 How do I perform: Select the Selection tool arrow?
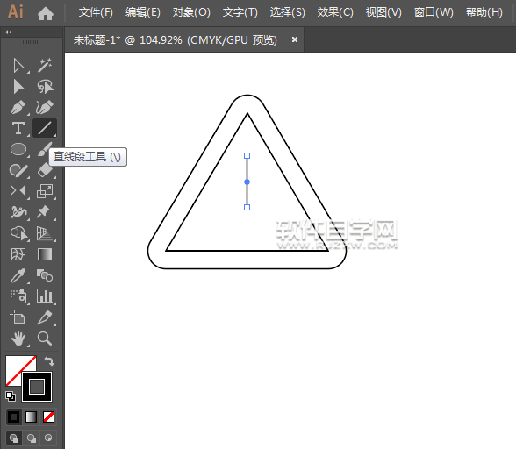pos(18,66)
